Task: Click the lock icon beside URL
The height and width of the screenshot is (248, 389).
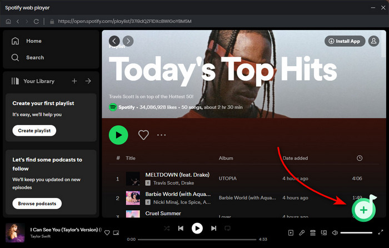Action: pos(52,21)
